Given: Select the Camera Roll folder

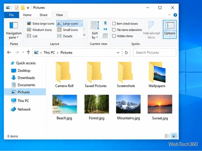Looking at the screenshot, I should pos(64,75).
